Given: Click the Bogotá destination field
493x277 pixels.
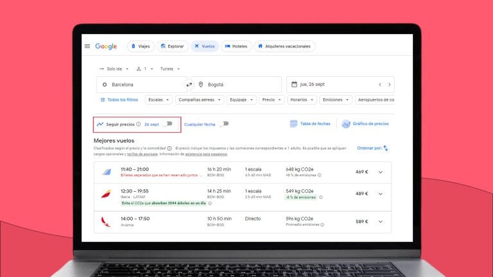Looking at the screenshot, I should pyautogui.click(x=236, y=85).
